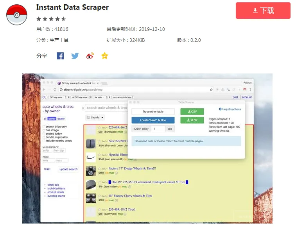
Task: Share via the Facebook icon
Action: [x=60, y=56]
